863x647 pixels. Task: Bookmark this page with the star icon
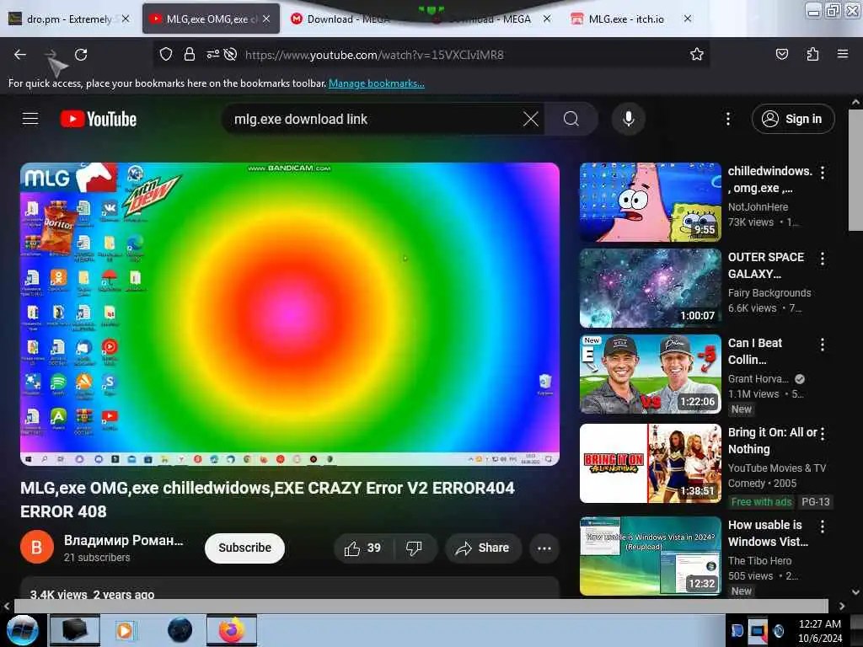pyautogui.click(x=697, y=54)
